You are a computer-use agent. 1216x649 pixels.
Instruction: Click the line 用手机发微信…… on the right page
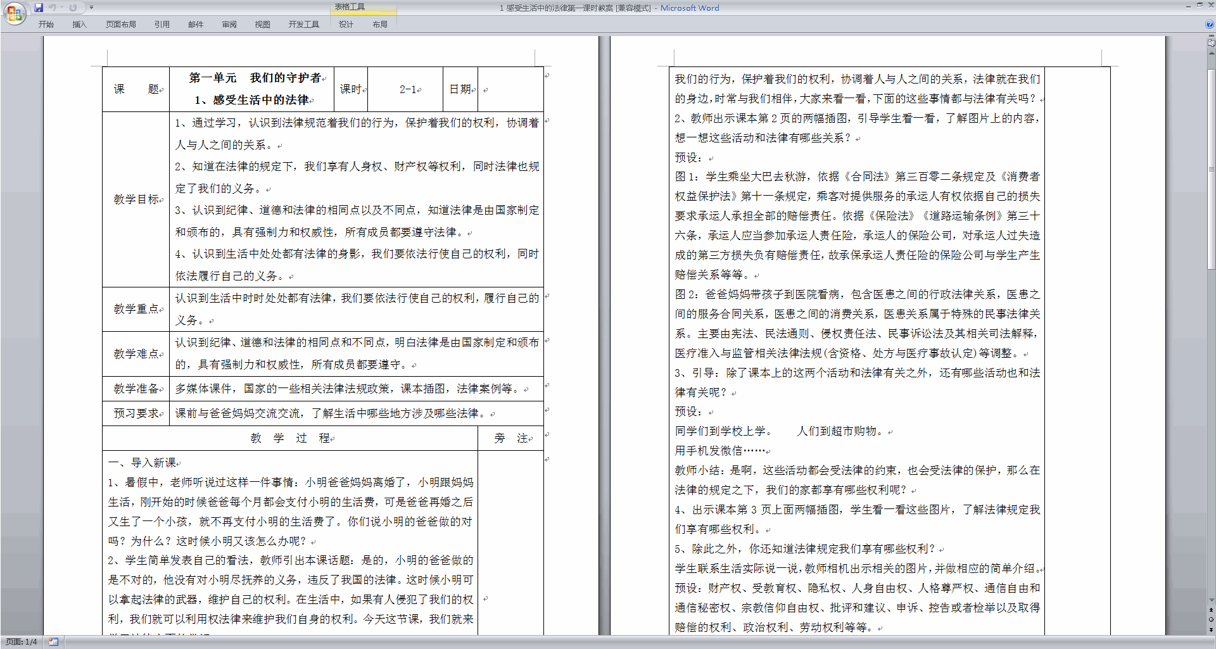(720, 451)
